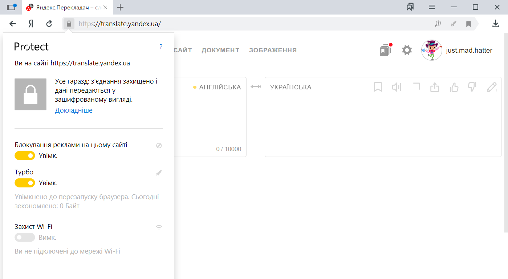Switch to the ЗОБРАЖЕННЯ tab
The image size is (508, 279).
273,50
